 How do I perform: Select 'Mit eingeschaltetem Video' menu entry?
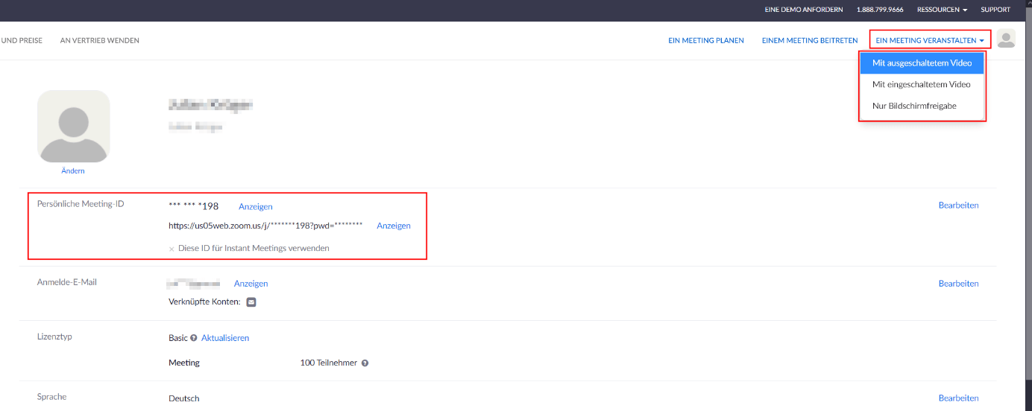(x=922, y=84)
